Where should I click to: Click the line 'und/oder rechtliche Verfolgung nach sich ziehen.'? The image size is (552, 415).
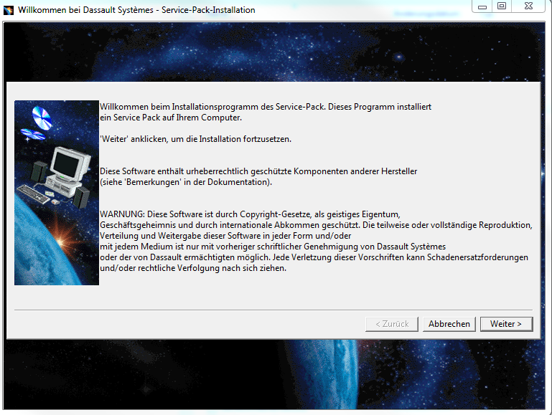[193, 268]
